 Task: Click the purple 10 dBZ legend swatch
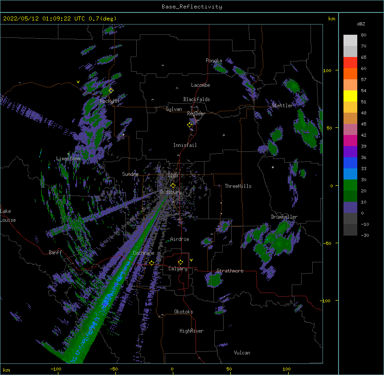point(350,208)
